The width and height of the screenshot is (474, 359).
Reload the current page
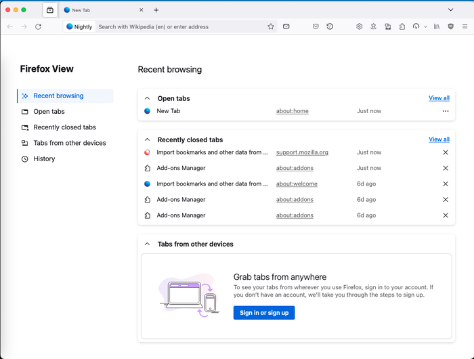click(38, 26)
